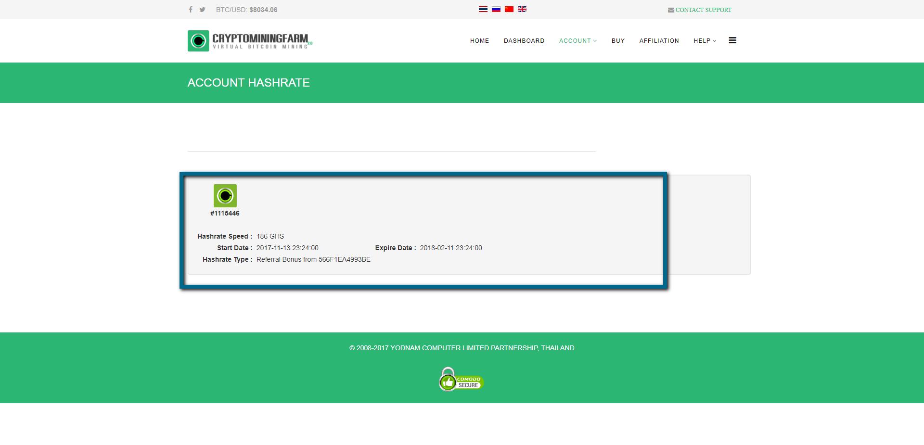Open the Facebook page icon
Viewport: 924px width, 445px height.
tap(191, 10)
